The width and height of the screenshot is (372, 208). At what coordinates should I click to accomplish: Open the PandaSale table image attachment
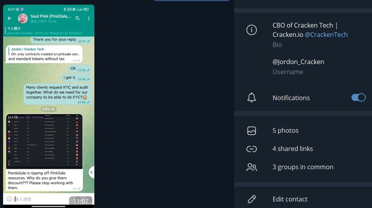point(44,141)
